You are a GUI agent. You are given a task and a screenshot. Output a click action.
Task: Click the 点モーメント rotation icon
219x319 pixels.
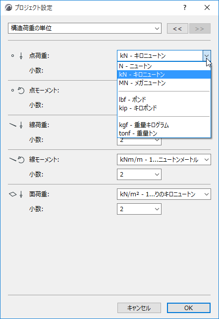click(x=21, y=91)
